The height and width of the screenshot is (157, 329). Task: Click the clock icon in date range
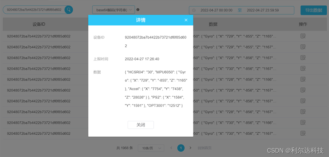pyautogui.click(x=194, y=10)
